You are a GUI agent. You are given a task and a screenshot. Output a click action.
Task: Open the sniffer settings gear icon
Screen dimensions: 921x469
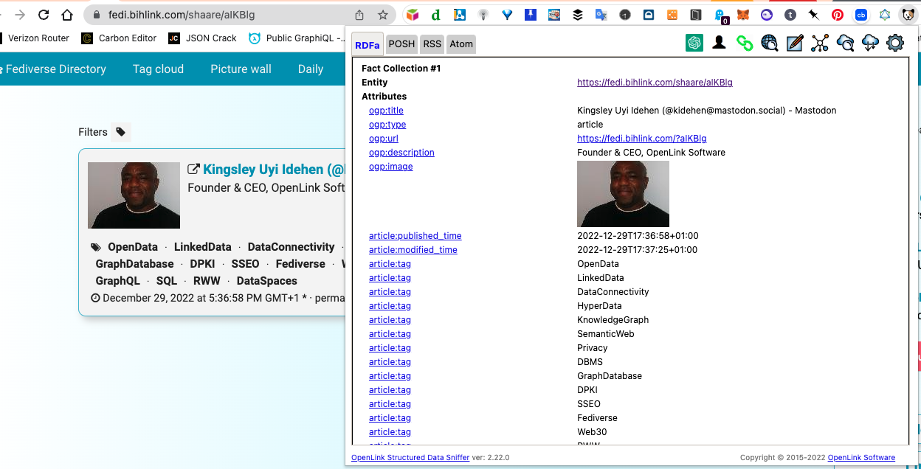tap(895, 44)
